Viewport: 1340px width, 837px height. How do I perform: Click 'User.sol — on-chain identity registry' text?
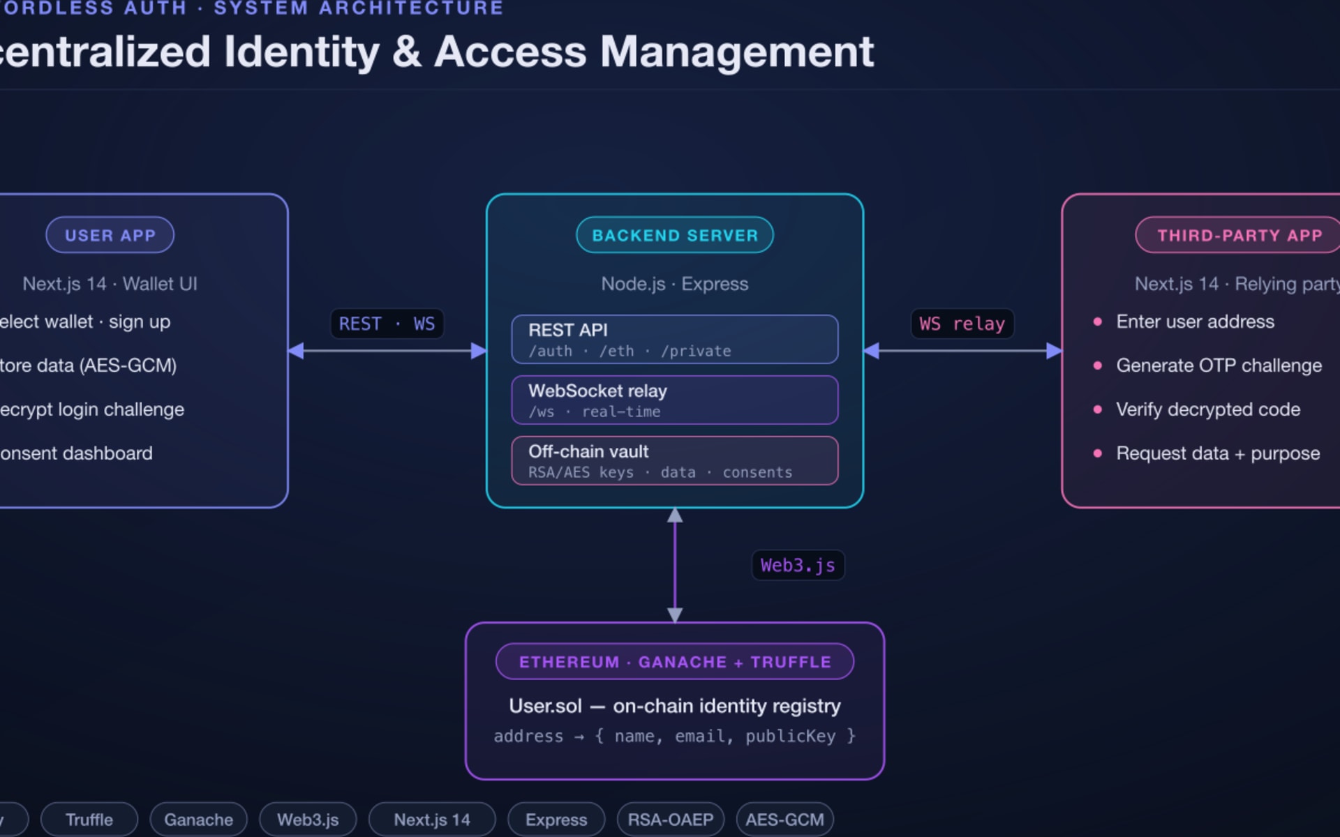point(674,706)
